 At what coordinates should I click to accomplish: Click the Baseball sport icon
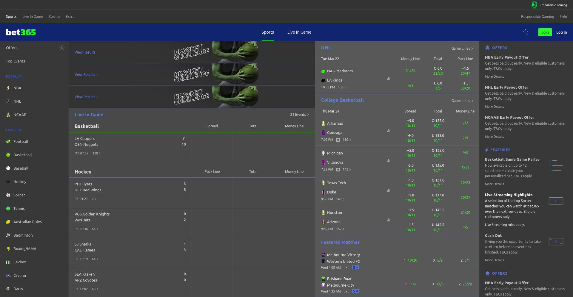click(8, 168)
